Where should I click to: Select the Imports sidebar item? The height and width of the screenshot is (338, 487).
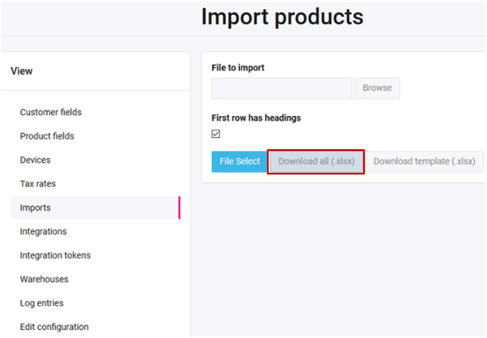pos(35,208)
